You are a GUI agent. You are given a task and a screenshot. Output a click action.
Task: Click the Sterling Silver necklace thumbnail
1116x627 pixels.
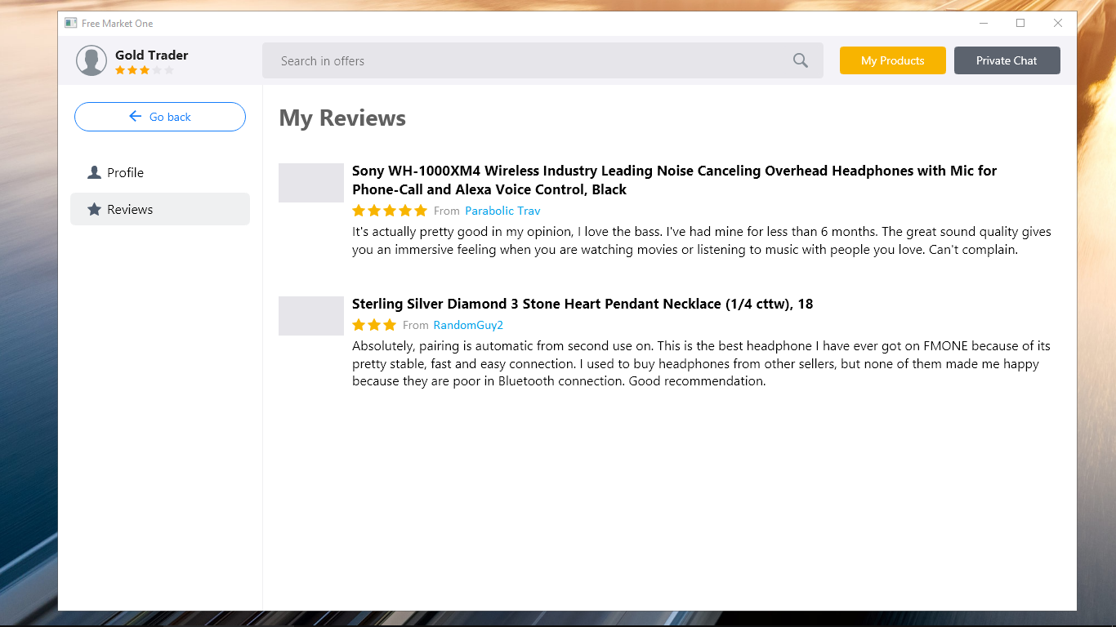311,316
